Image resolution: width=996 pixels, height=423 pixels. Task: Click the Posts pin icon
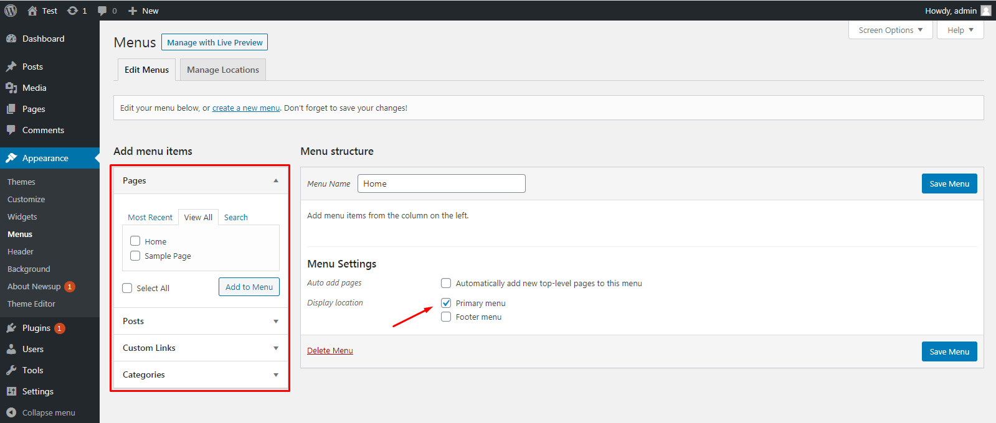11,67
